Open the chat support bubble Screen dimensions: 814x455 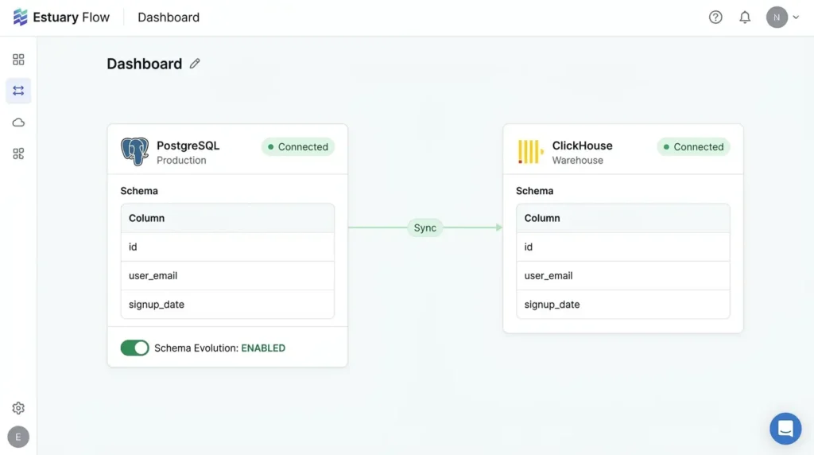click(x=785, y=429)
